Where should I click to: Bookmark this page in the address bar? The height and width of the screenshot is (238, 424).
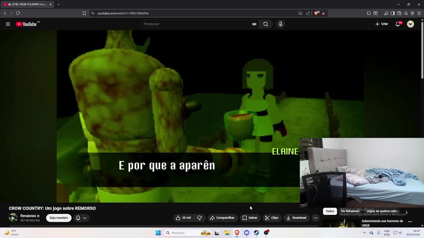[x=84, y=13]
